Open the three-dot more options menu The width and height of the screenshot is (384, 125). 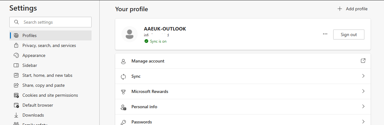325,34
